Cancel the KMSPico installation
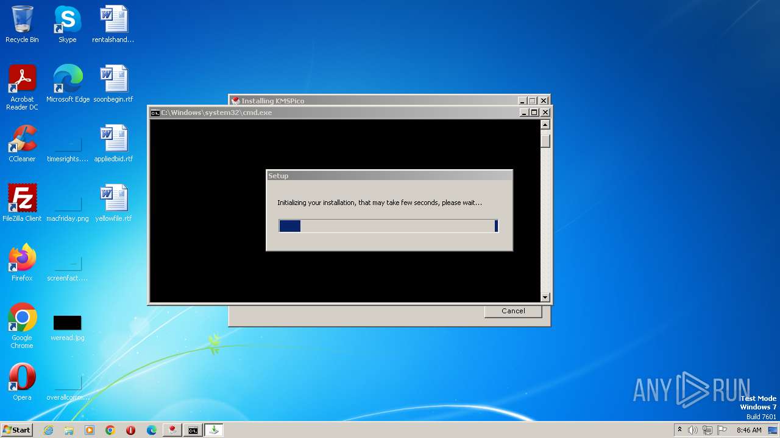Image resolution: width=780 pixels, height=438 pixels. click(513, 311)
